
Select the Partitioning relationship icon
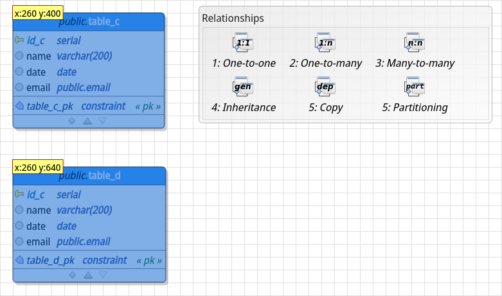pos(415,87)
